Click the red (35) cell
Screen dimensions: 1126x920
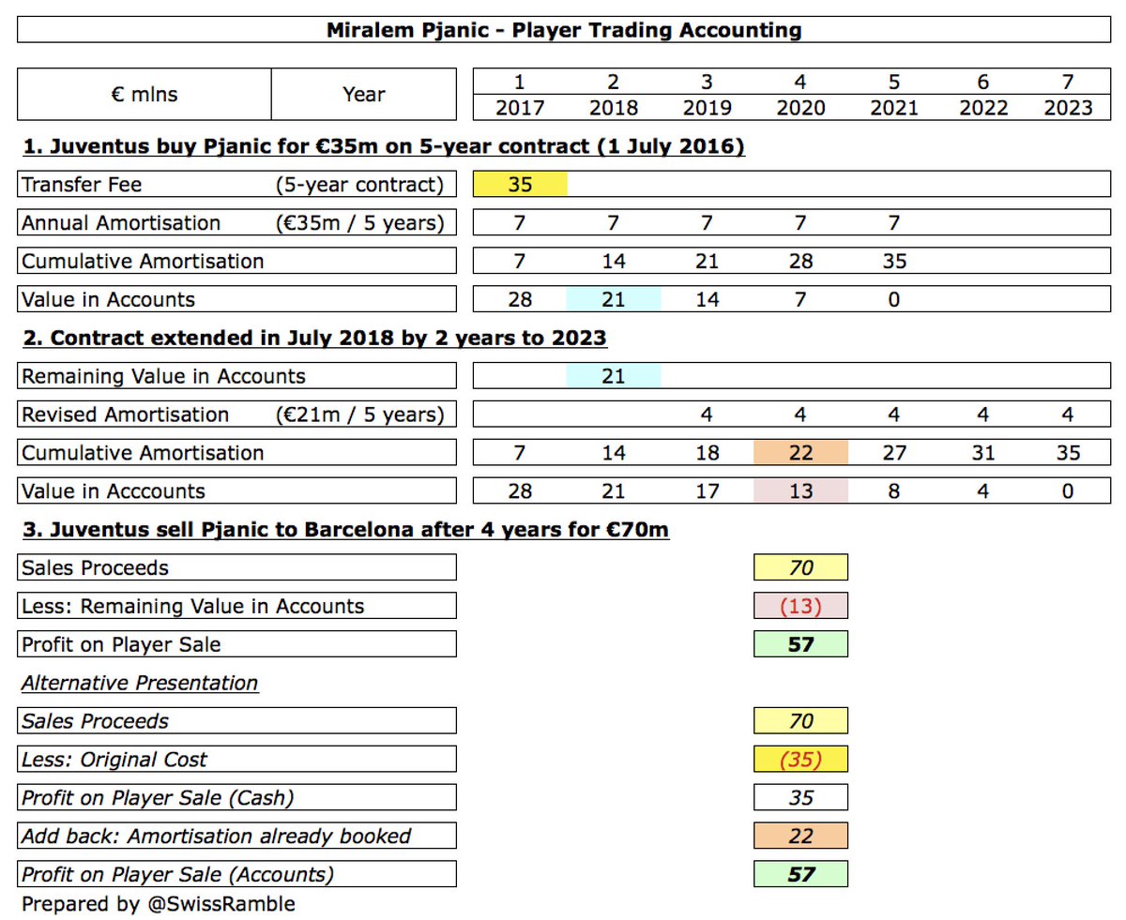[800, 760]
